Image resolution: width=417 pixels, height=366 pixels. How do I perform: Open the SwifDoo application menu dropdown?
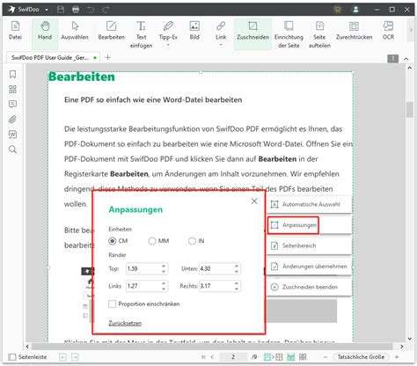click(x=47, y=10)
